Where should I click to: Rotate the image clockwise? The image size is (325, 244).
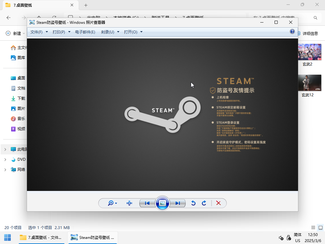204,203
